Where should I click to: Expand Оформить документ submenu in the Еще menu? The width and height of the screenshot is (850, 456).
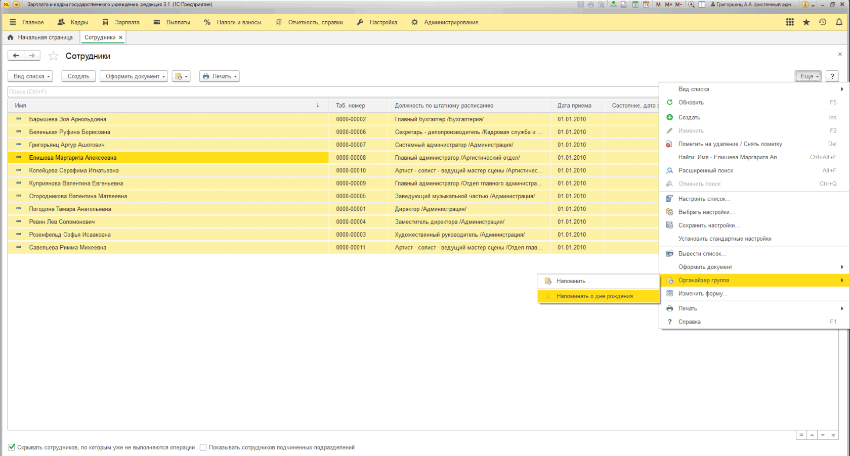[754, 267]
